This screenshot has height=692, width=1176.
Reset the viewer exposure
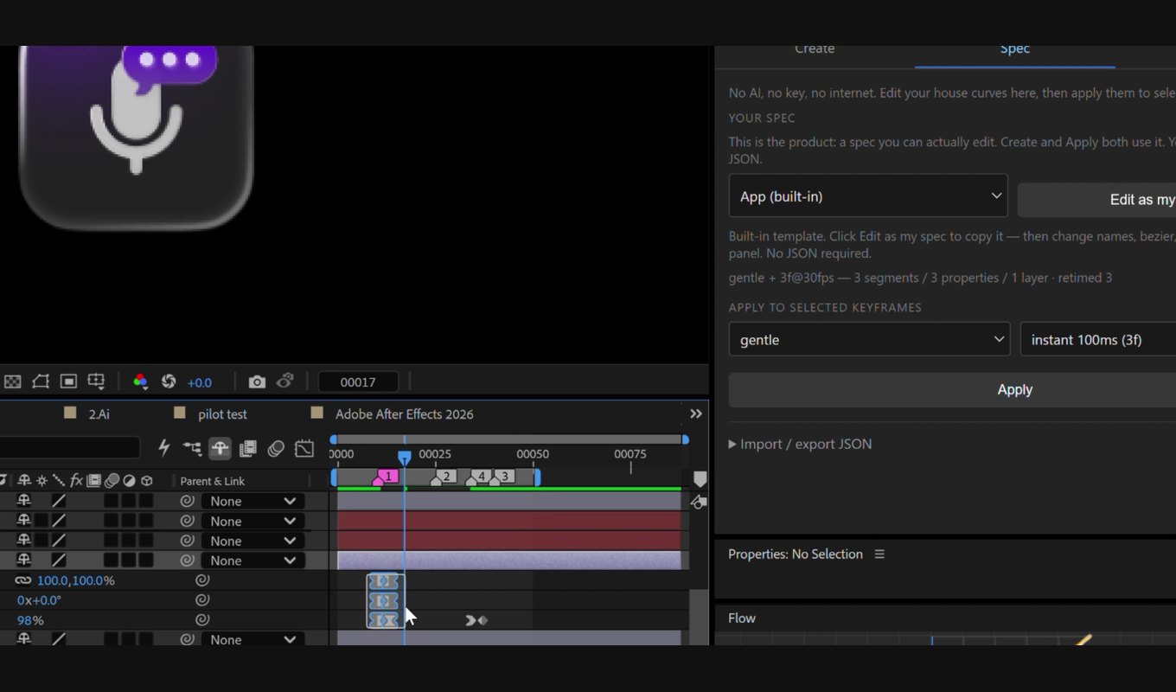coord(169,381)
